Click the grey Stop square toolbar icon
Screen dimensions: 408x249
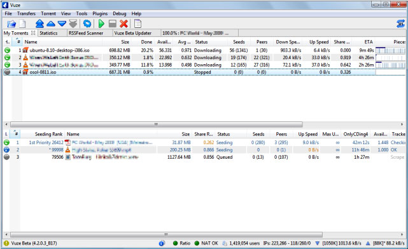pyautogui.click(x=113, y=24)
